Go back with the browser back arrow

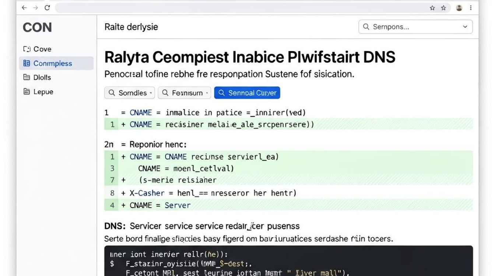point(24,8)
